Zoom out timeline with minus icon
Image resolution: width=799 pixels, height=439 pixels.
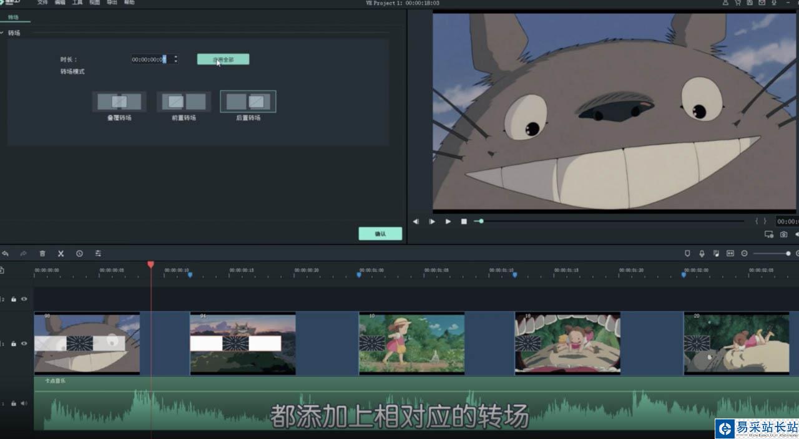pyautogui.click(x=744, y=254)
